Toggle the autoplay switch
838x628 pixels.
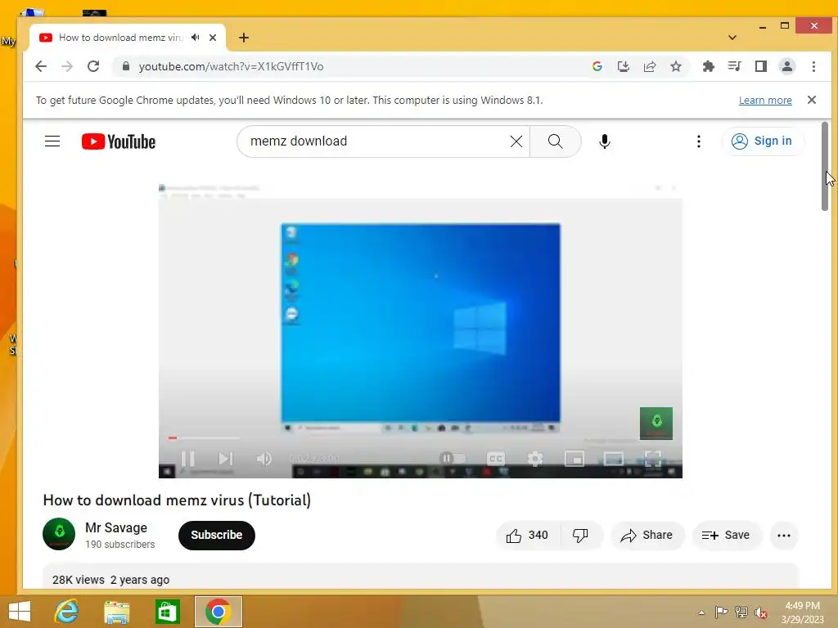[x=452, y=458]
